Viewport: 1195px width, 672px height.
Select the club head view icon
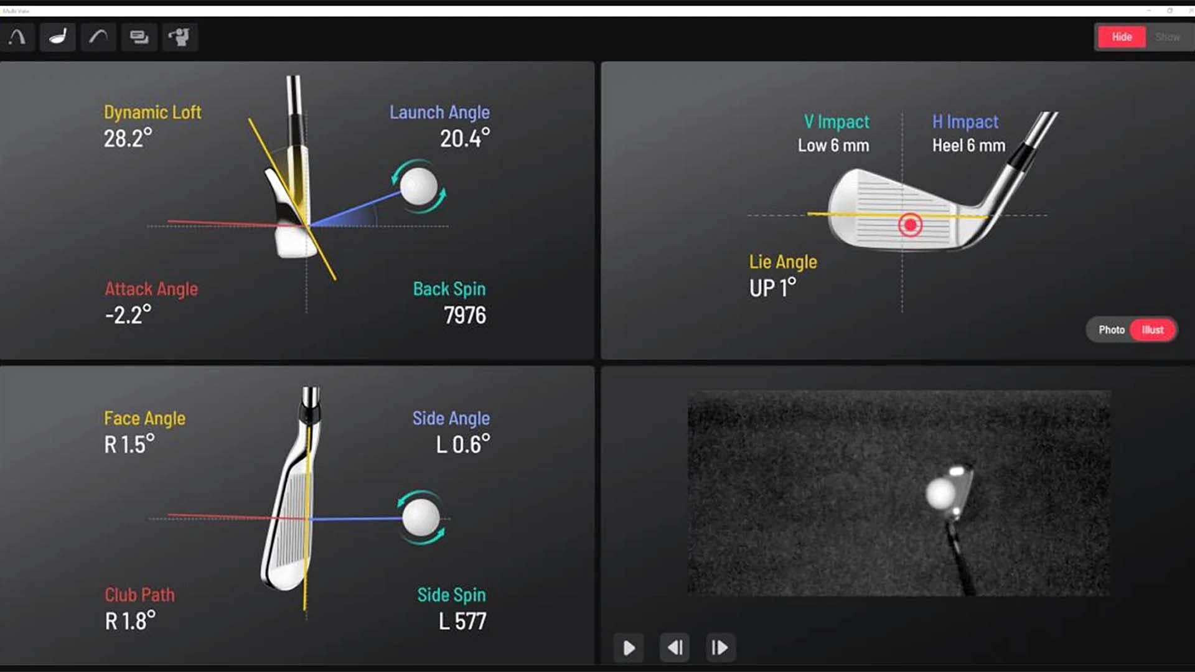click(x=57, y=37)
